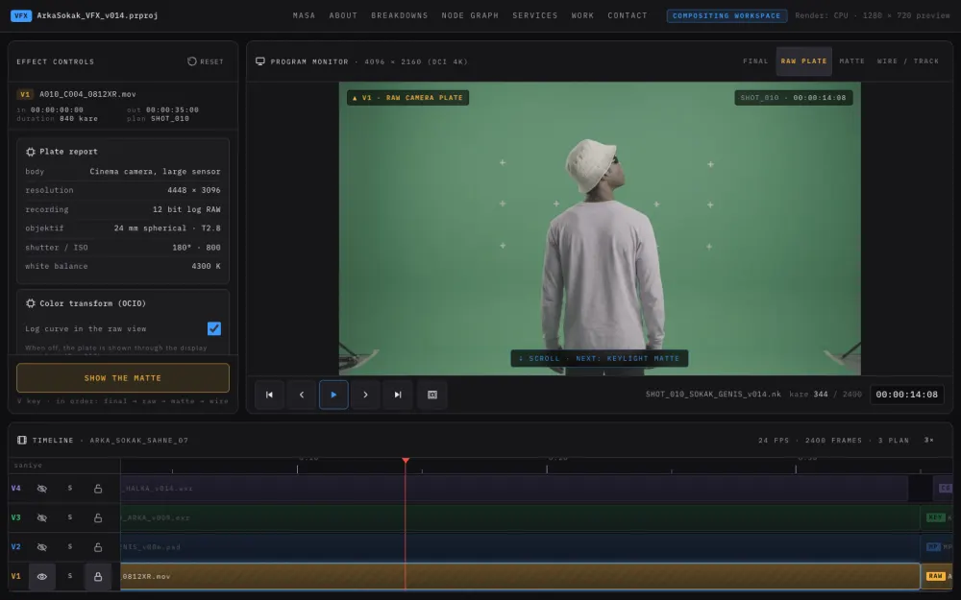Hide the V1 track with the eye icon
Viewport: 961px width, 600px height.
[x=41, y=577]
